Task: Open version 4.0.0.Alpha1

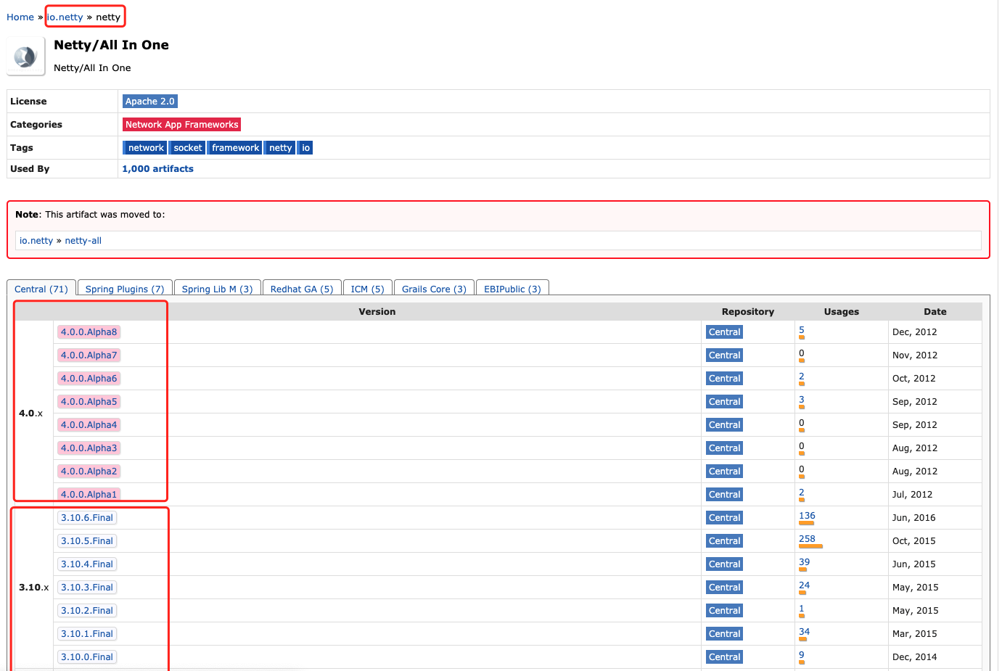Action: [x=89, y=495]
